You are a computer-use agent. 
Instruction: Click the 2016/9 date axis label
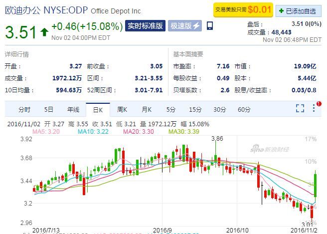pos(162,230)
